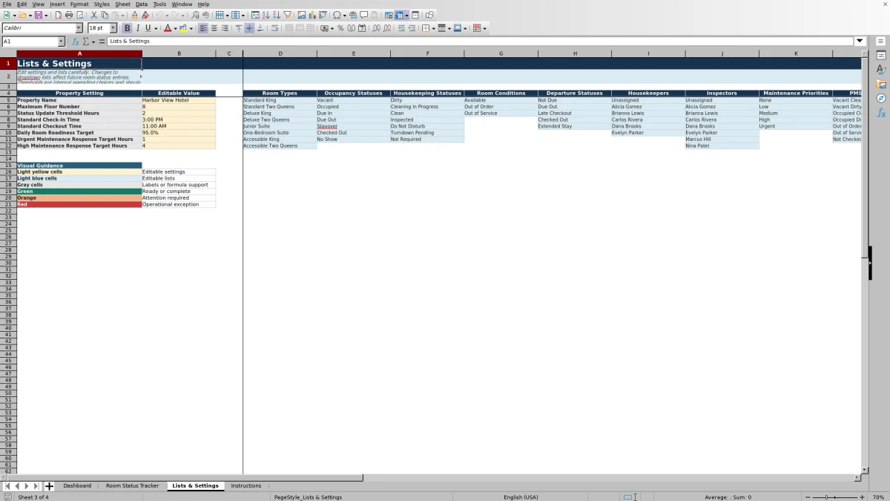
Task: Open the sidebar Properties icon
Action: tap(881, 56)
